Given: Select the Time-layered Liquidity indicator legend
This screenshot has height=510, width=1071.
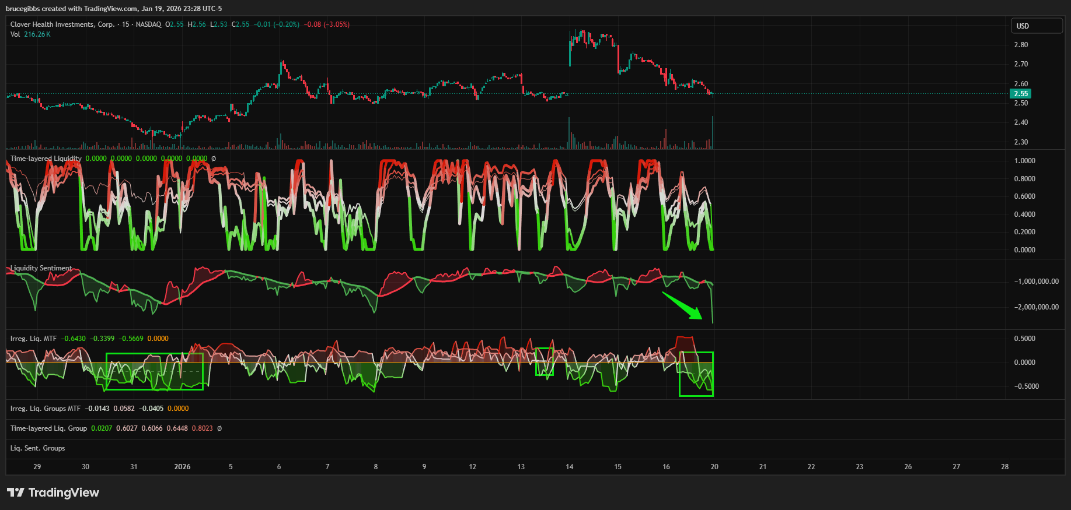Looking at the screenshot, I should point(46,159).
